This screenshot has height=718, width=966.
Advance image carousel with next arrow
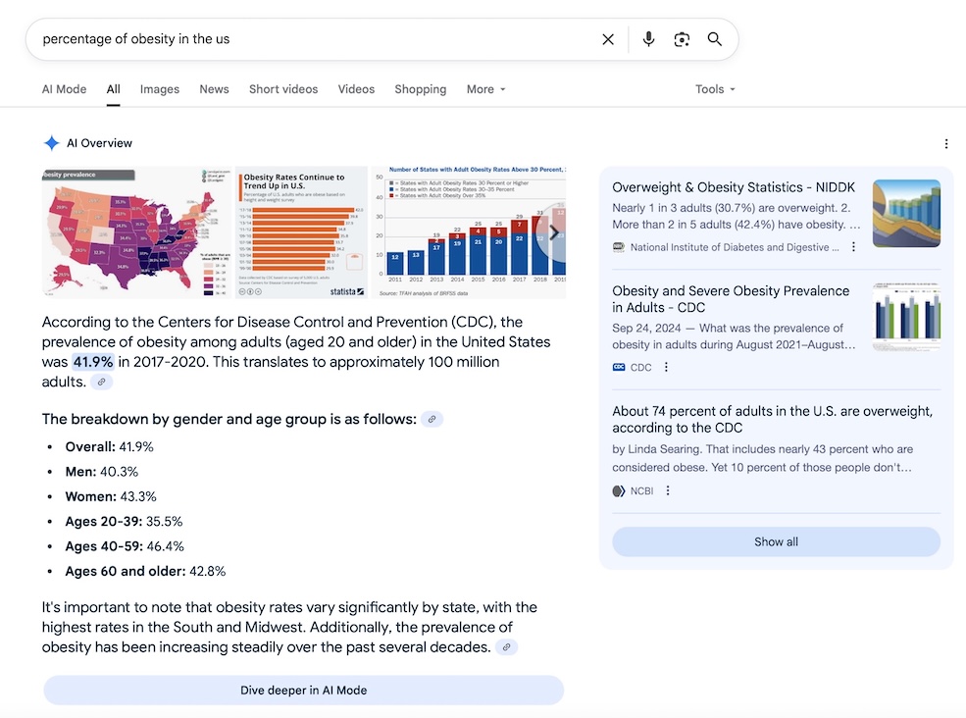coord(554,232)
